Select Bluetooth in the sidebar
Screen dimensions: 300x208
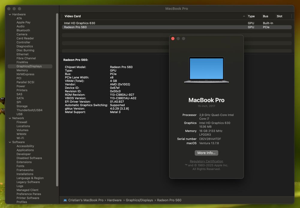point(23,30)
